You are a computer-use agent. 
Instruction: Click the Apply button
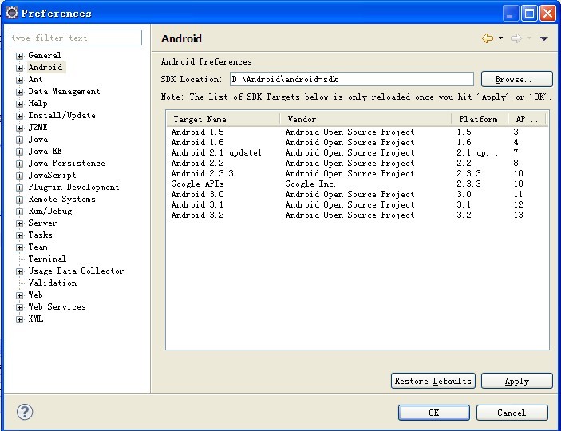point(516,381)
